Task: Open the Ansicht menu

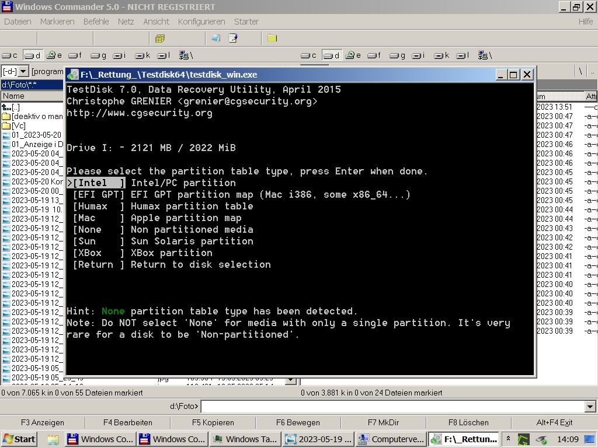Action: [156, 22]
